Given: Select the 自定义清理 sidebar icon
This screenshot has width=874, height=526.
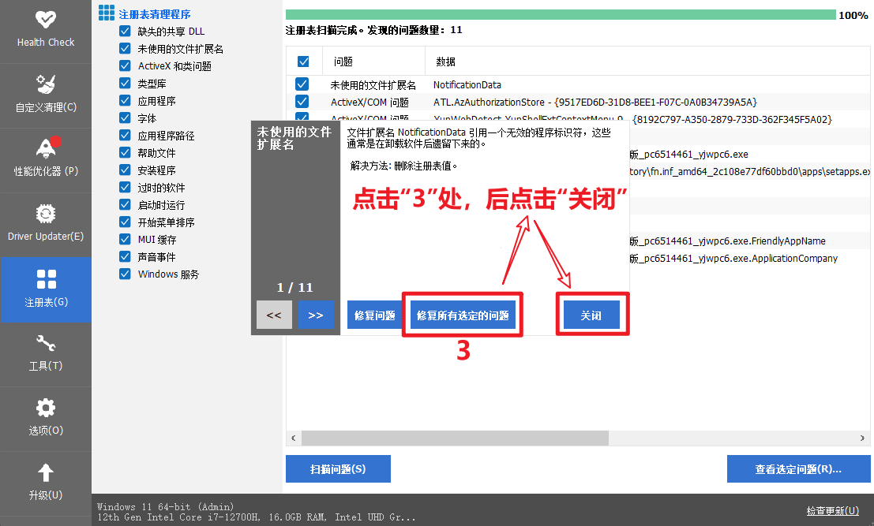Looking at the screenshot, I should click(x=45, y=94).
